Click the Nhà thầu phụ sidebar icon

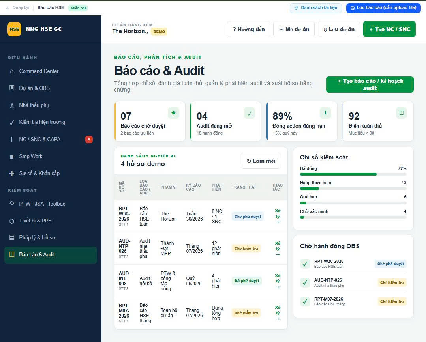12,105
